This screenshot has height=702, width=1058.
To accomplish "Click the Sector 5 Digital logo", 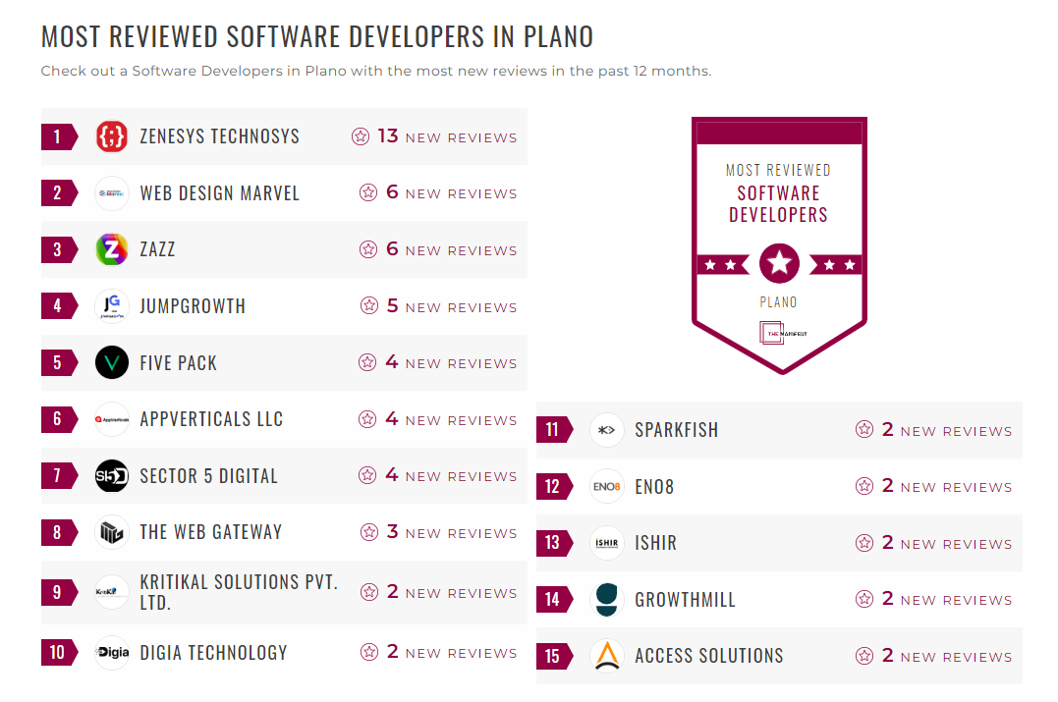I will click(112, 475).
